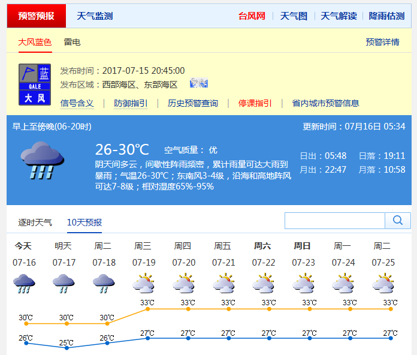The image size is (417, 355).
Task: Open the 预警详情 link
Action: (382, 42)
